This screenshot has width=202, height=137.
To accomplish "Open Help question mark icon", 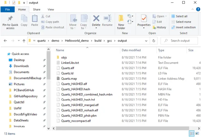I will coord(198,9).
